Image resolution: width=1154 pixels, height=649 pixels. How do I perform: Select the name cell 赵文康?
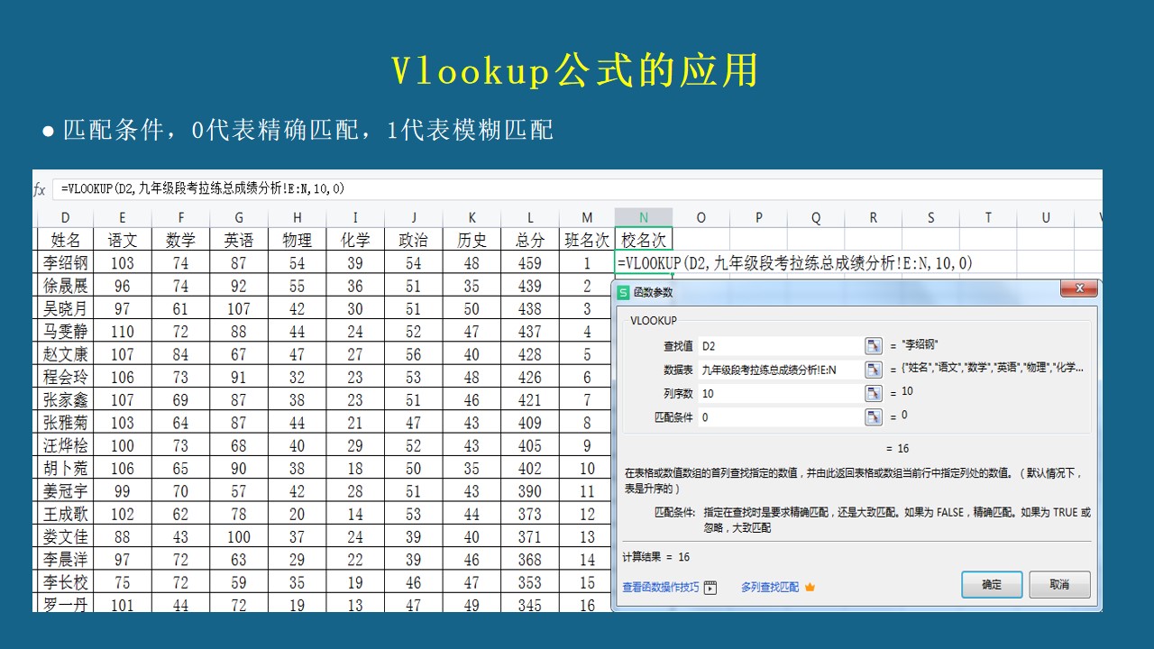[x=65, y=354]
